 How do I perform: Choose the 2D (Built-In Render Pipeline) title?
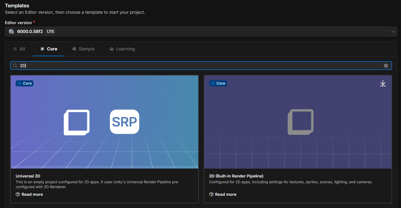click(x=236, y=176)
